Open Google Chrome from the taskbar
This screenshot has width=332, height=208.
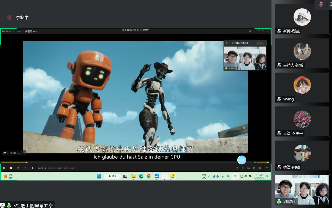coord(149,176)
